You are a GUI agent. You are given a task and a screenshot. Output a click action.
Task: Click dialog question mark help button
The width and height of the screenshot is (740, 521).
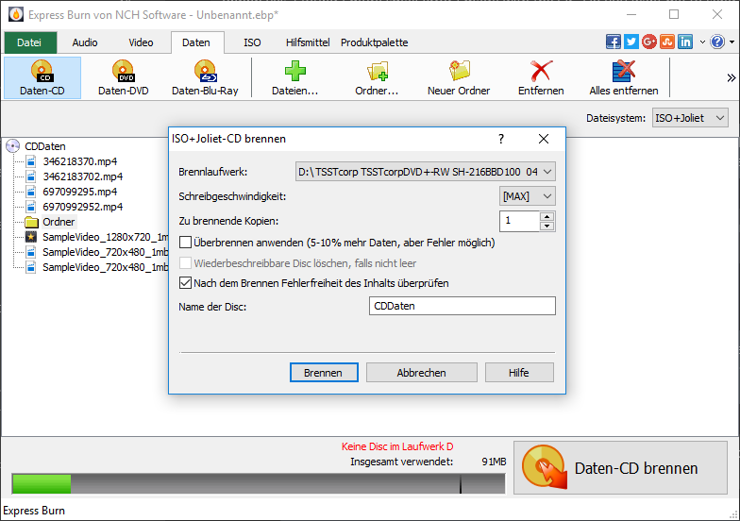tap(500, 139)
